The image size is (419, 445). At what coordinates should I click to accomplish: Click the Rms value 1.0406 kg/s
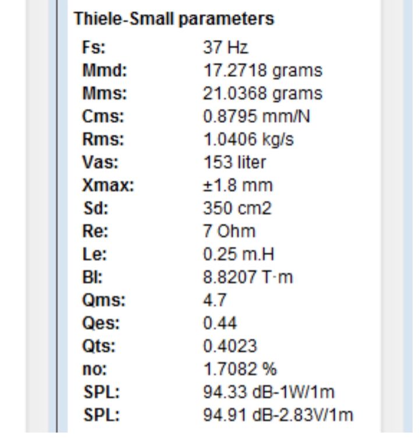248,140
